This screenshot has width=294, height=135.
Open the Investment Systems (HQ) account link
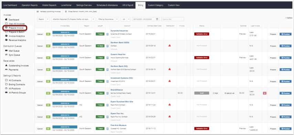click(x=121, y=78)
